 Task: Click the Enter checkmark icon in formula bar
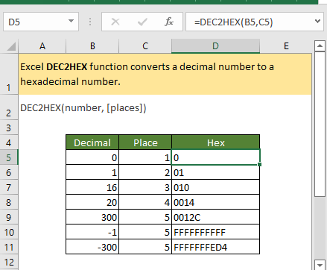[x=142, y=22]
